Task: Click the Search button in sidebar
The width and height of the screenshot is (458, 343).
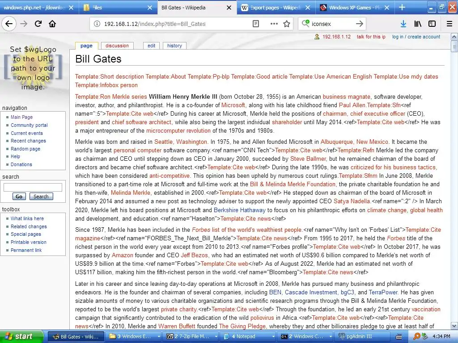Action: (41, 197)
